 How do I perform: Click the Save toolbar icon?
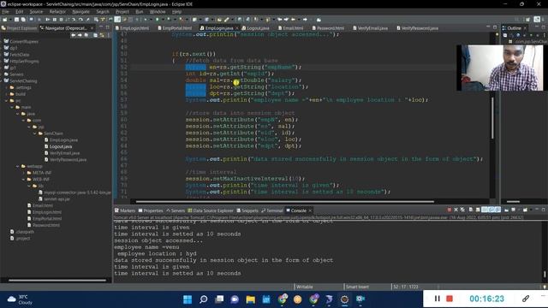coord(16,20)
